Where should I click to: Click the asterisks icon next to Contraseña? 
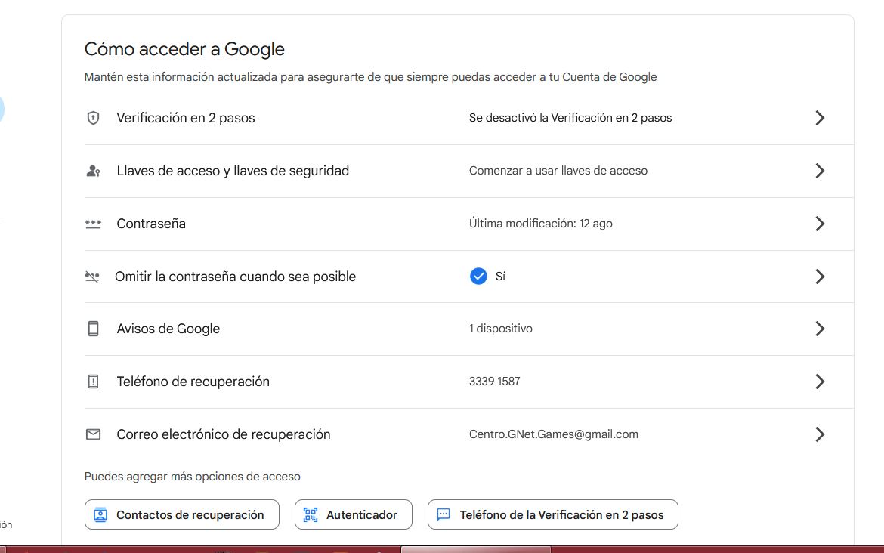[x=93, y=224]
